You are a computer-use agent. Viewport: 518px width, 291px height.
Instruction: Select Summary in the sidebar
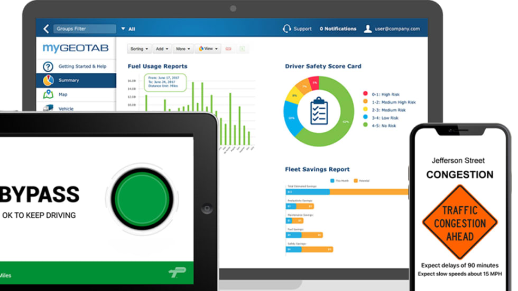point(69,81)
